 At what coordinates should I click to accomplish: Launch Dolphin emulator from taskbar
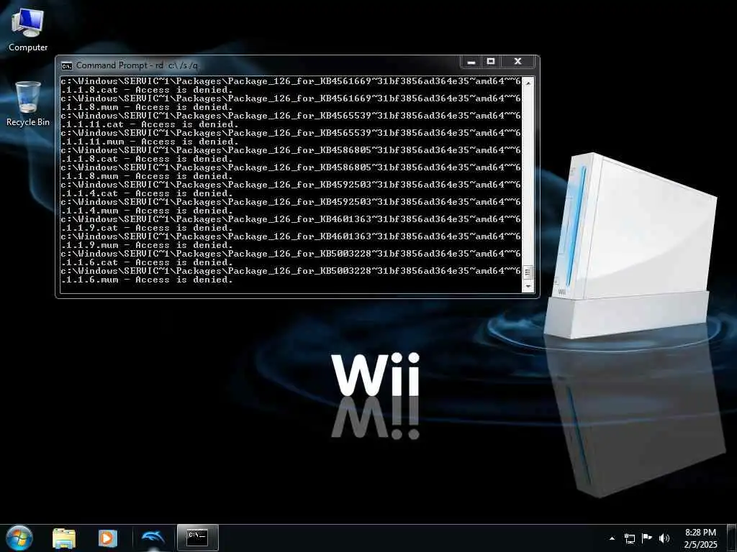click(x=153, y=538)
